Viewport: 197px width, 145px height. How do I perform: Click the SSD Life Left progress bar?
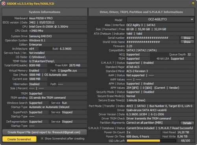click(x=151, y=141)
